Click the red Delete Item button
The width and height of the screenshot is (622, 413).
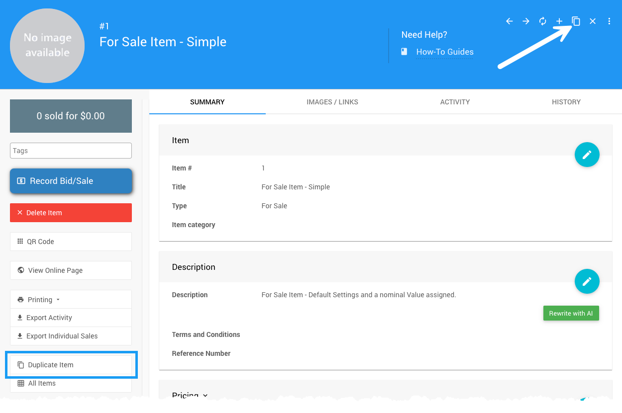click(x=71, y=213)
